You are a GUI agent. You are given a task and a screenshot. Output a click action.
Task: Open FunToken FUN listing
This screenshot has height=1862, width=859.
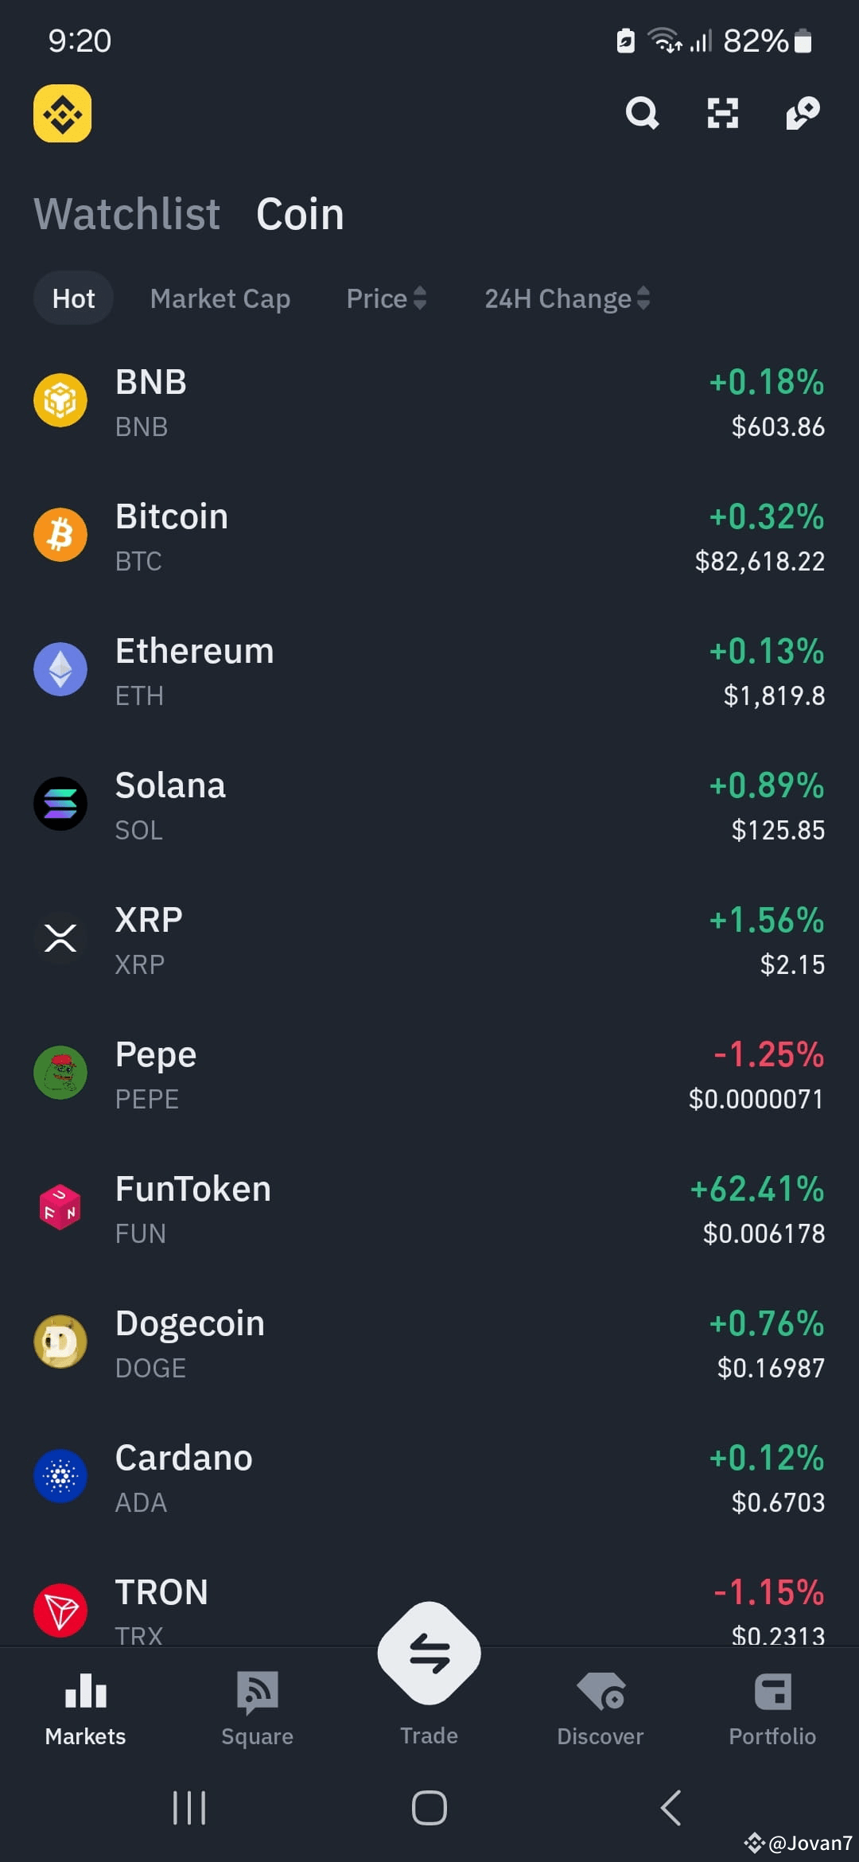[429, 1209]
